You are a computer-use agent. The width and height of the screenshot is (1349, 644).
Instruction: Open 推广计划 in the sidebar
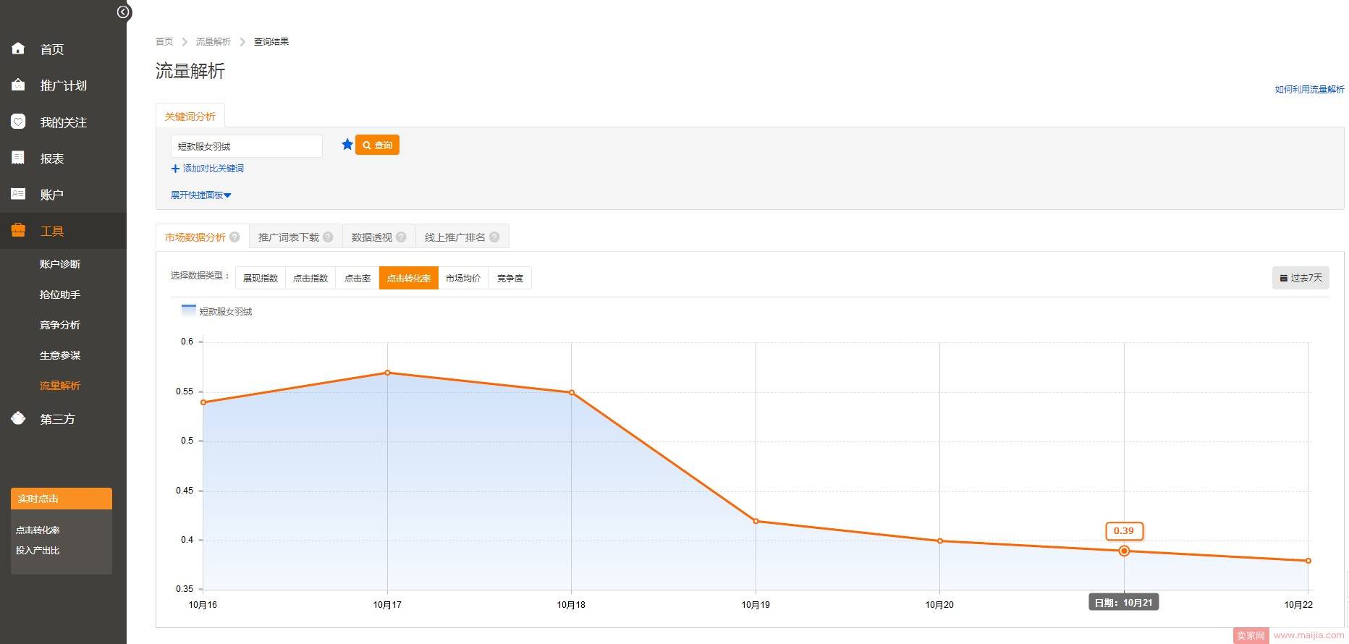[63, 85]
